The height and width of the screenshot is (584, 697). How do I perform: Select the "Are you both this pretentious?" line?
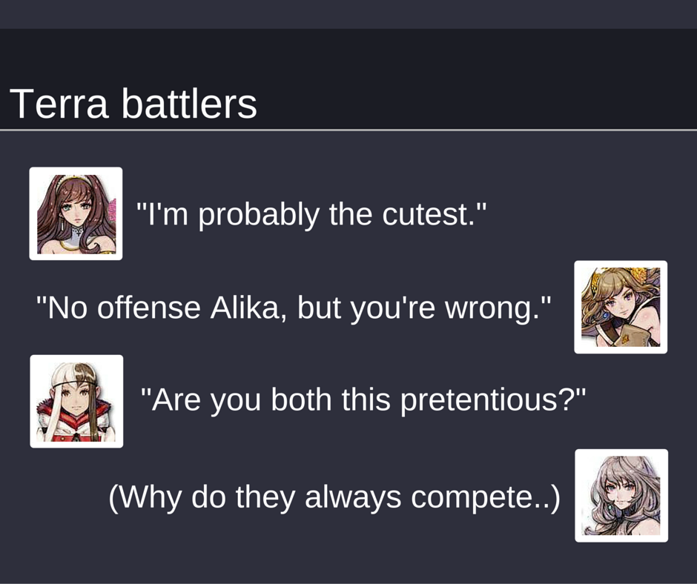click(x=363, y=401)
